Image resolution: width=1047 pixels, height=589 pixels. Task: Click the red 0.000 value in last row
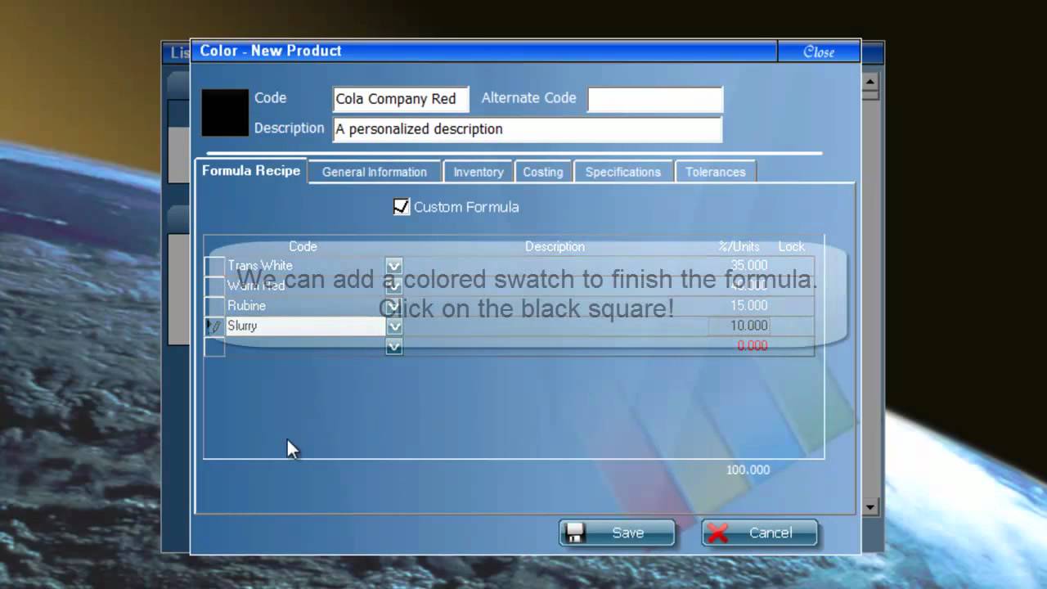752,346
